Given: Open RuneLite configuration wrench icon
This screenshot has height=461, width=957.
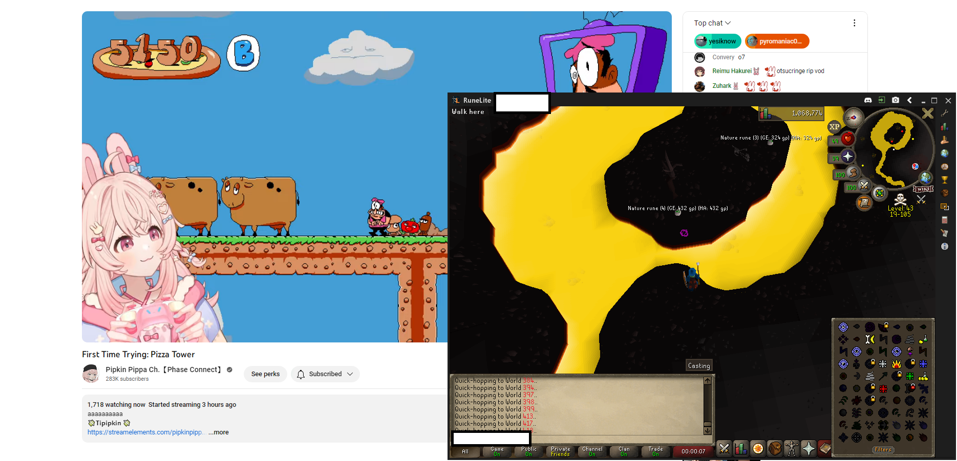Looking at the screenshot, I should [x=945, y=113].
